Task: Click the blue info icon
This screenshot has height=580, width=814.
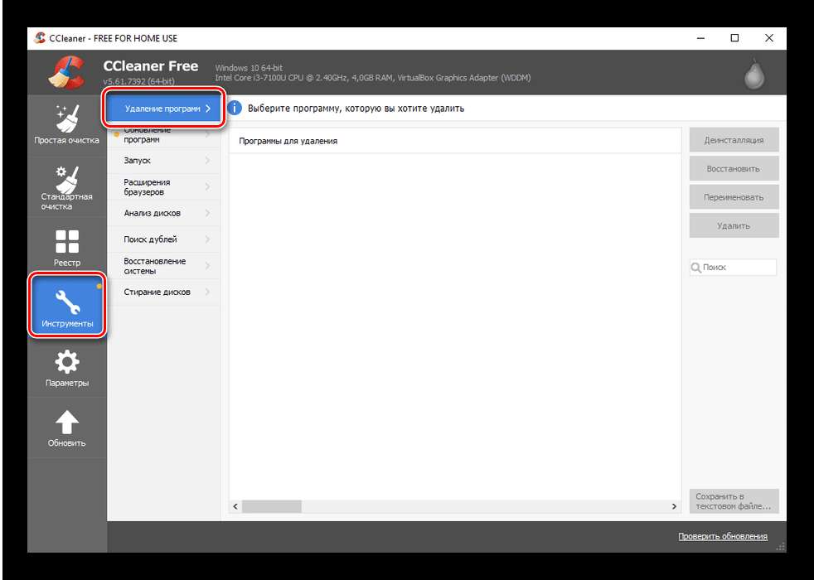Action: coord(235,108)
